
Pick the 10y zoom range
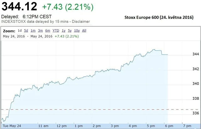[77, 31]
